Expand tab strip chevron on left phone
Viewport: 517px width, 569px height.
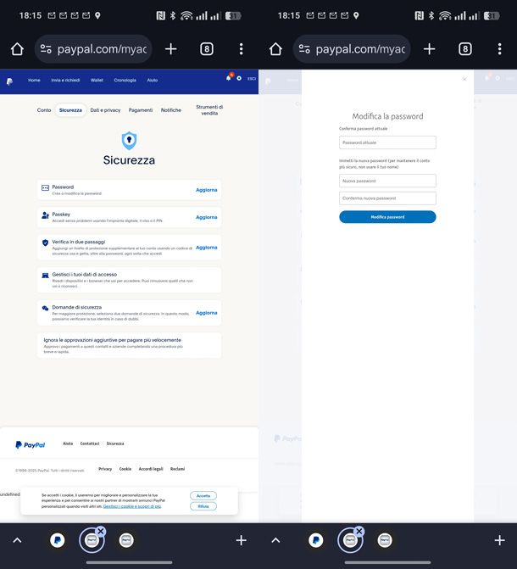(x=17, y=541)
